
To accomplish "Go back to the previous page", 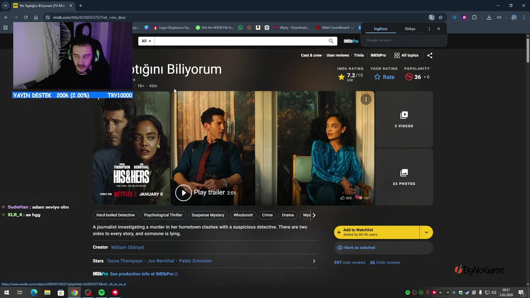I will click(x=6, y=17).
